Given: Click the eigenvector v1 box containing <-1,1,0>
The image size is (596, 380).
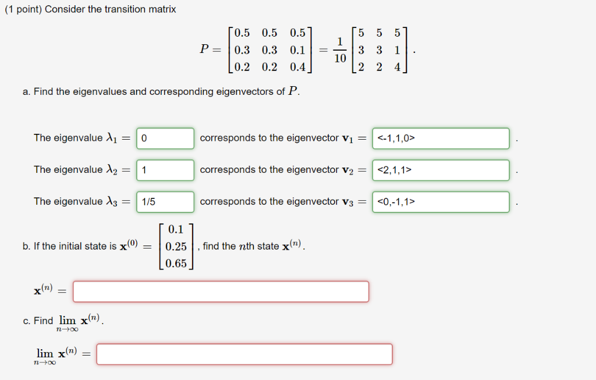Looking at the screenshot, I should pyautogui.click(x=440, y=138).
